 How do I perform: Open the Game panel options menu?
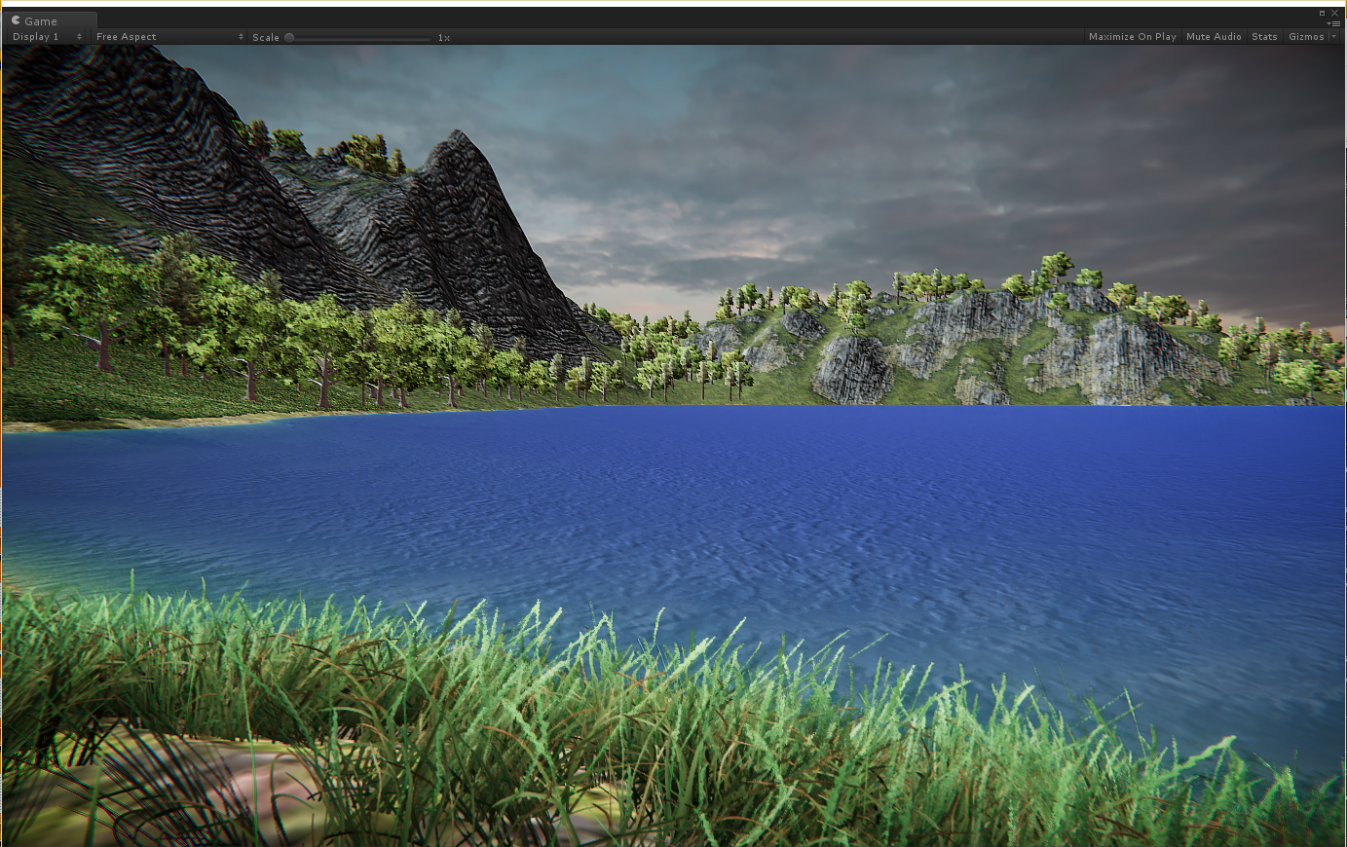coord(1333,23)
